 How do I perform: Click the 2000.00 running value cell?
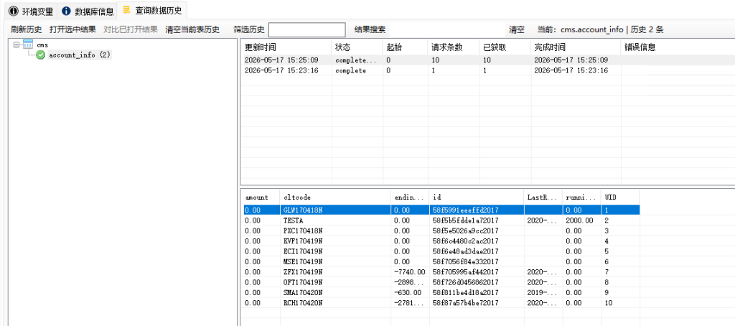coord(579,220)
